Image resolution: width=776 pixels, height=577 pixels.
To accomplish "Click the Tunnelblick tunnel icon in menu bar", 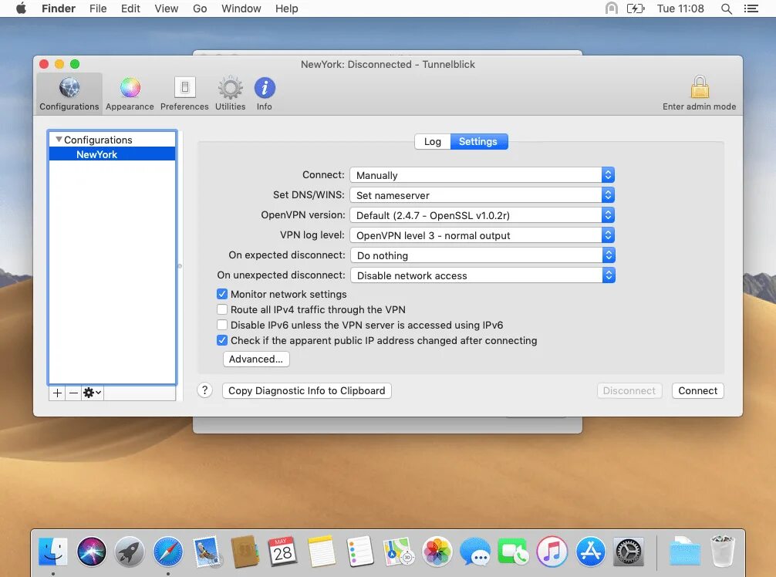I will pyautogui.click(x=612, y=8).
